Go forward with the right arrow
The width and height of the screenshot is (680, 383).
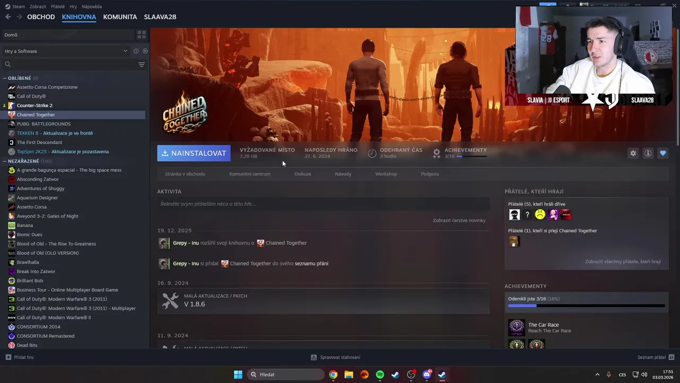point(19,16)
